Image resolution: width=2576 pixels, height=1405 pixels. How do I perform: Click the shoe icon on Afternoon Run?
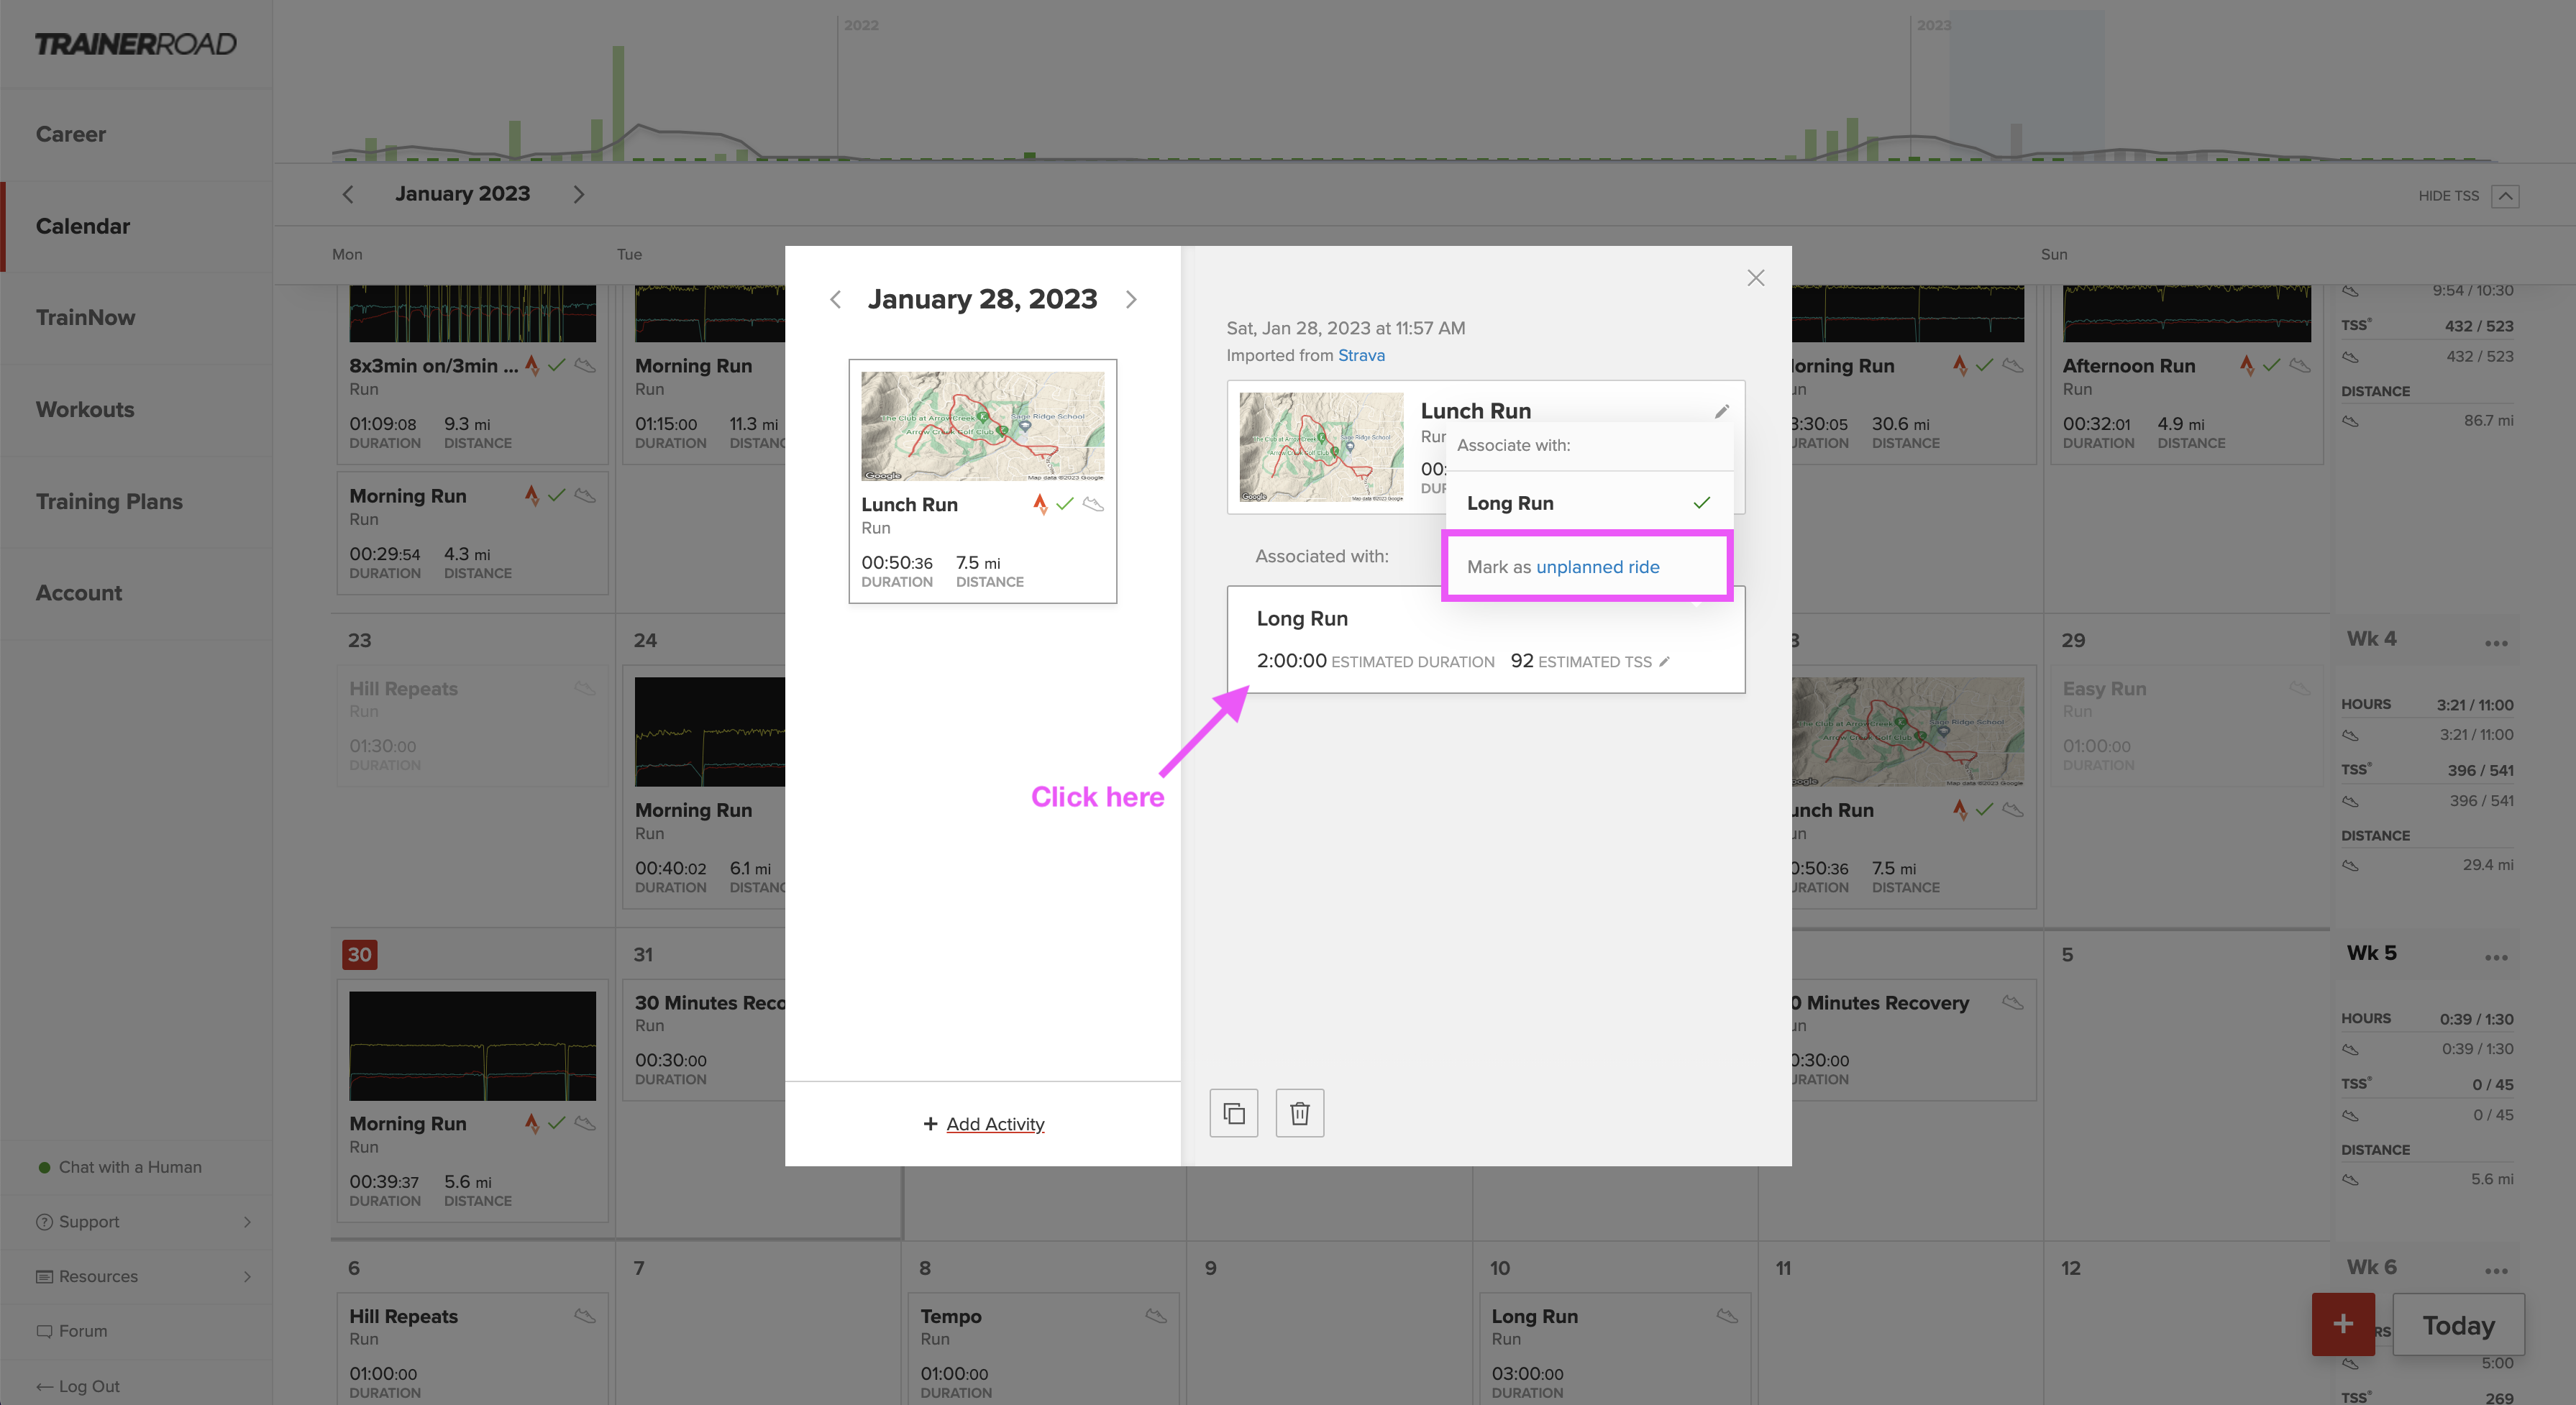[x=2300, y=365]
